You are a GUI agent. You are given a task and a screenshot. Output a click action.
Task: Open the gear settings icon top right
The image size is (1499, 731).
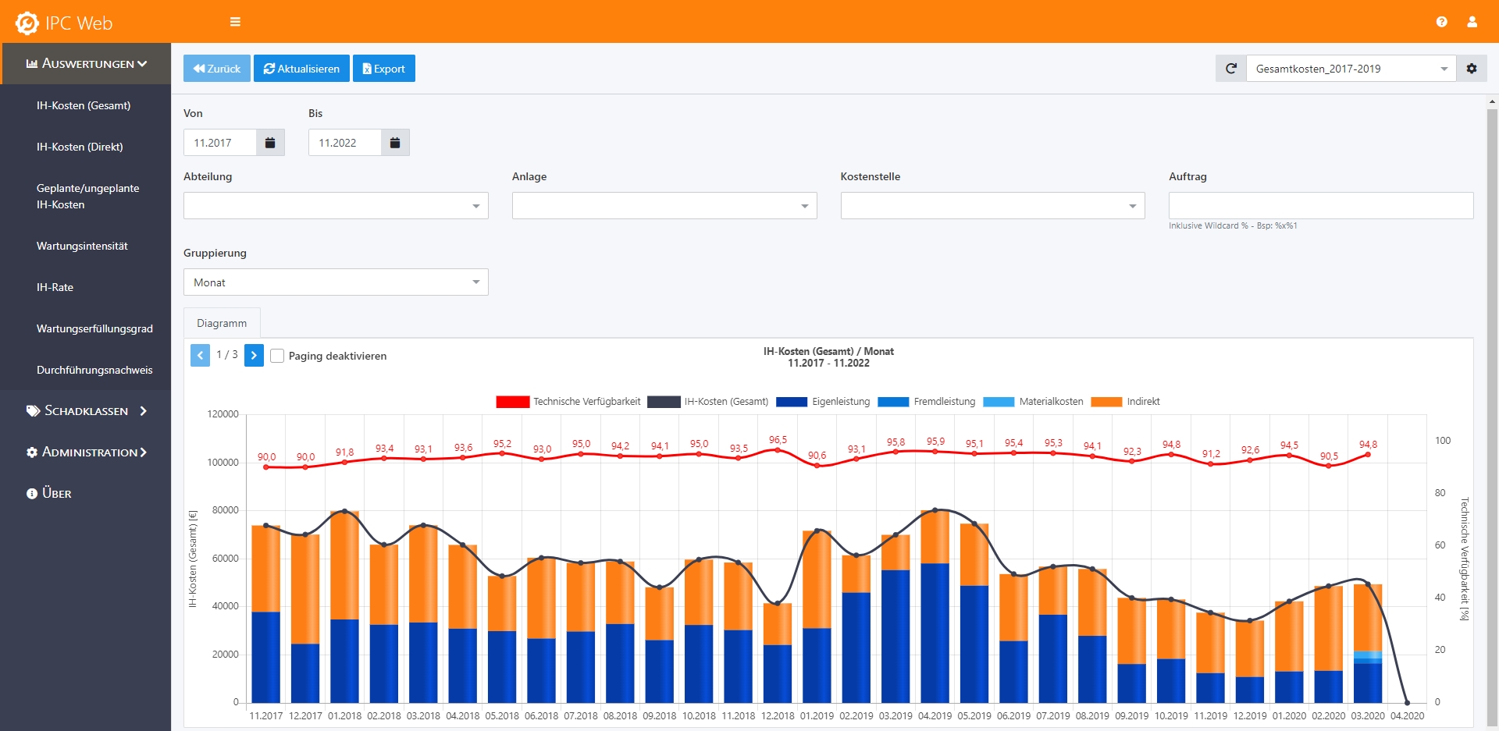[x=1472, y=69]
